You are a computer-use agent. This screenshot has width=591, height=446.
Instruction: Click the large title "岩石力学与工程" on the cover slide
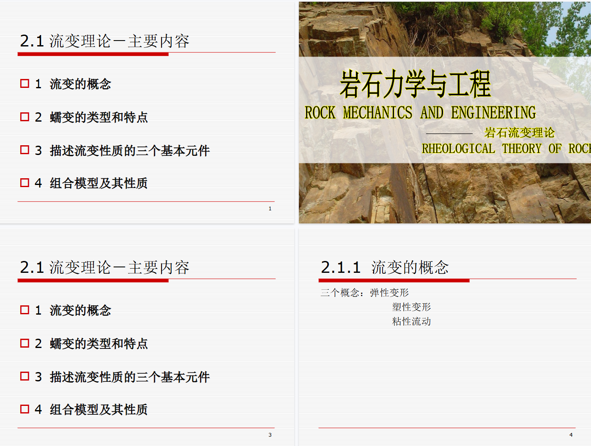415,84
